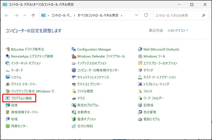Select the マウス icon
212x140 pixels.
[74, 98]
